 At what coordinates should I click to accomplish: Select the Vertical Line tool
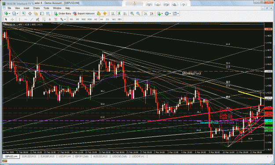pyautogui.click(x=19, y=19)
